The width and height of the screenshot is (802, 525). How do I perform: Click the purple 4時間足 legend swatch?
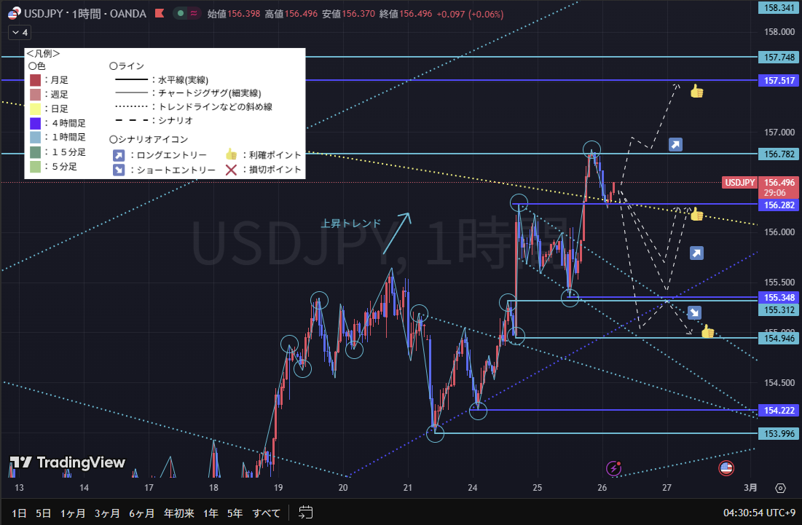click(35, 123)
